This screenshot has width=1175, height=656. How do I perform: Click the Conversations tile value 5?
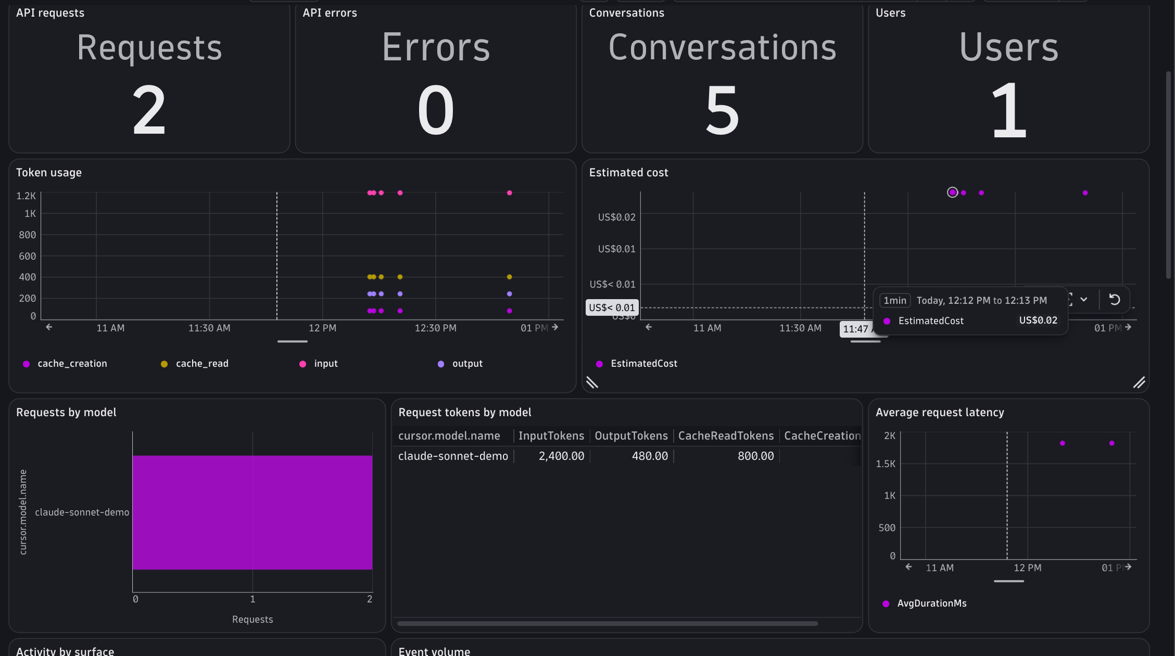coord(722,110)
